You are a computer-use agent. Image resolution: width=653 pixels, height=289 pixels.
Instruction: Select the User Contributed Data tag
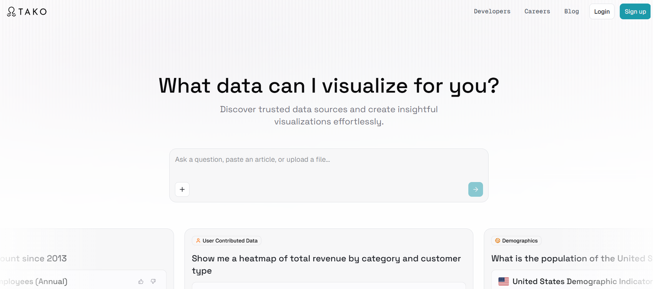(227, 241)
